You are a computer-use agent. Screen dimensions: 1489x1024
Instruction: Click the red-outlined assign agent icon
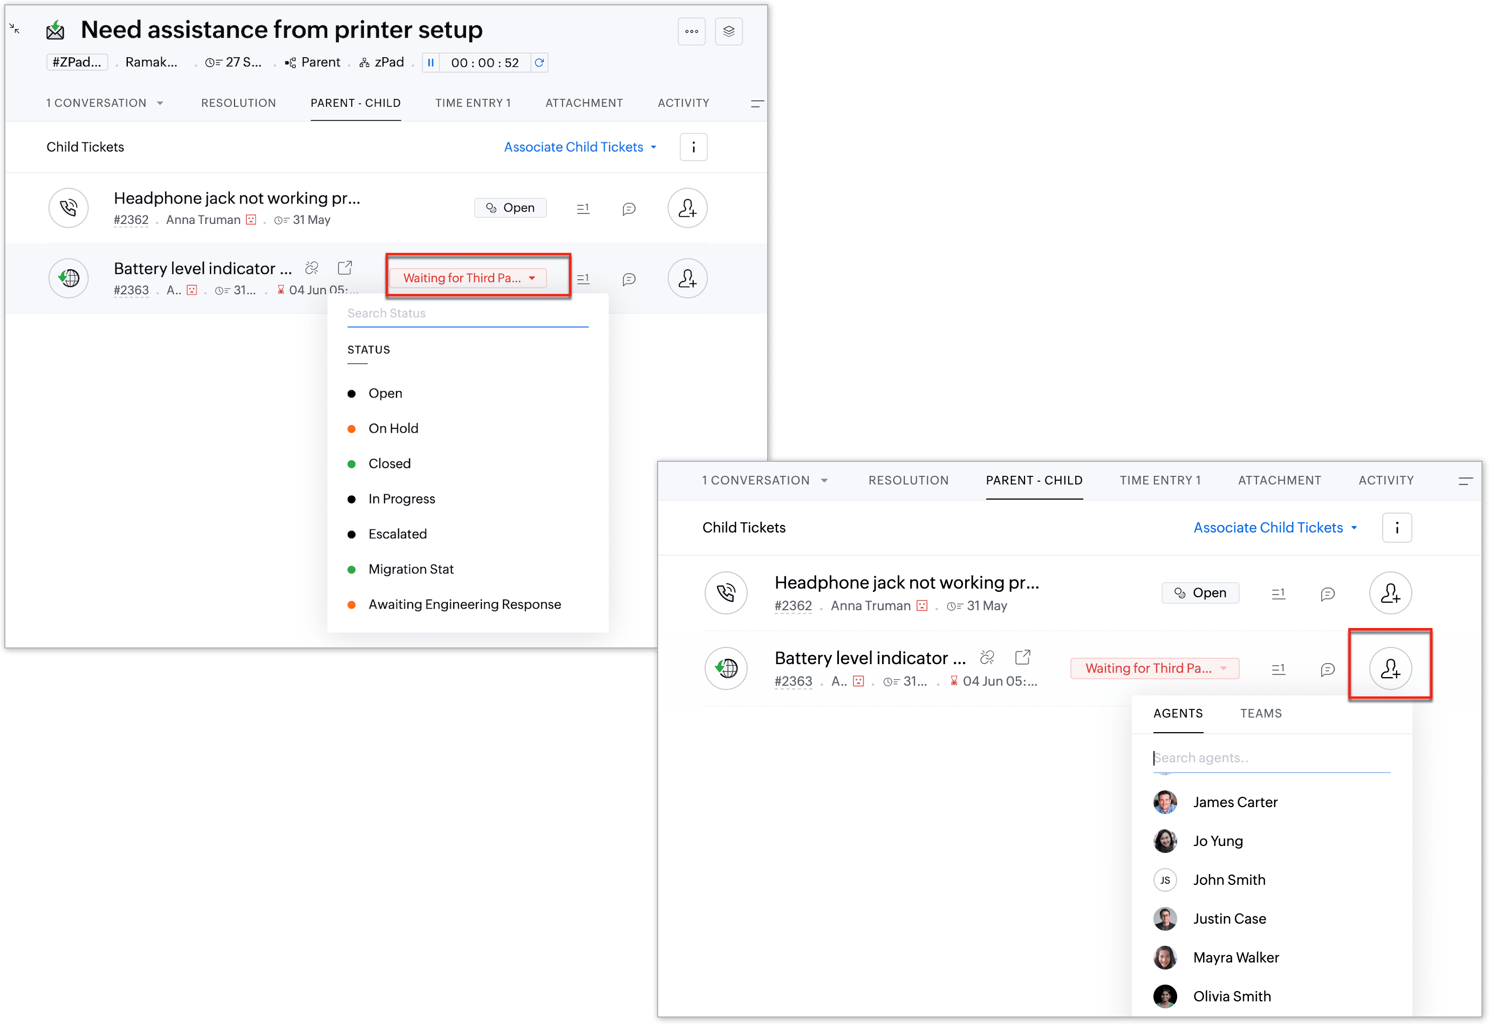pyautogui.click(x=1390, y=668)
